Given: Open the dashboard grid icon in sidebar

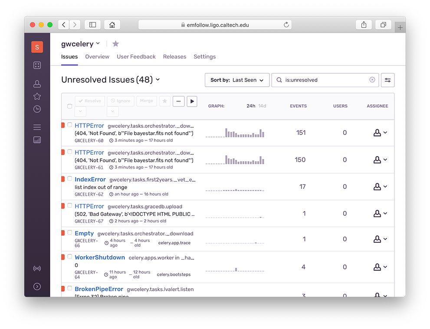Looking at the screenshot, I should tap(37, 65).
